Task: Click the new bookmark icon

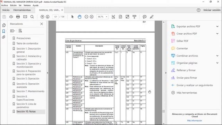Action: (20, 31)
